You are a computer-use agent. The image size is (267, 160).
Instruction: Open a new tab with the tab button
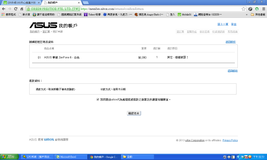(86, 3)
